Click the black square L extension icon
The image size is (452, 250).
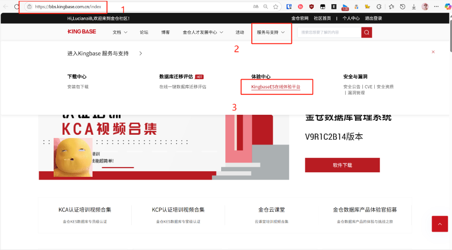[334, 6]
